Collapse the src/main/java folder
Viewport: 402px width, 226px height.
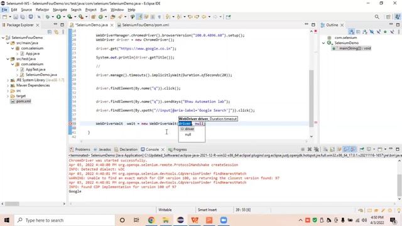(x=8, y=43)
